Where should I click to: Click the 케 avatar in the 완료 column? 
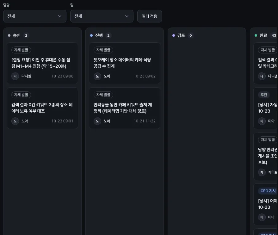click(262, 172)
